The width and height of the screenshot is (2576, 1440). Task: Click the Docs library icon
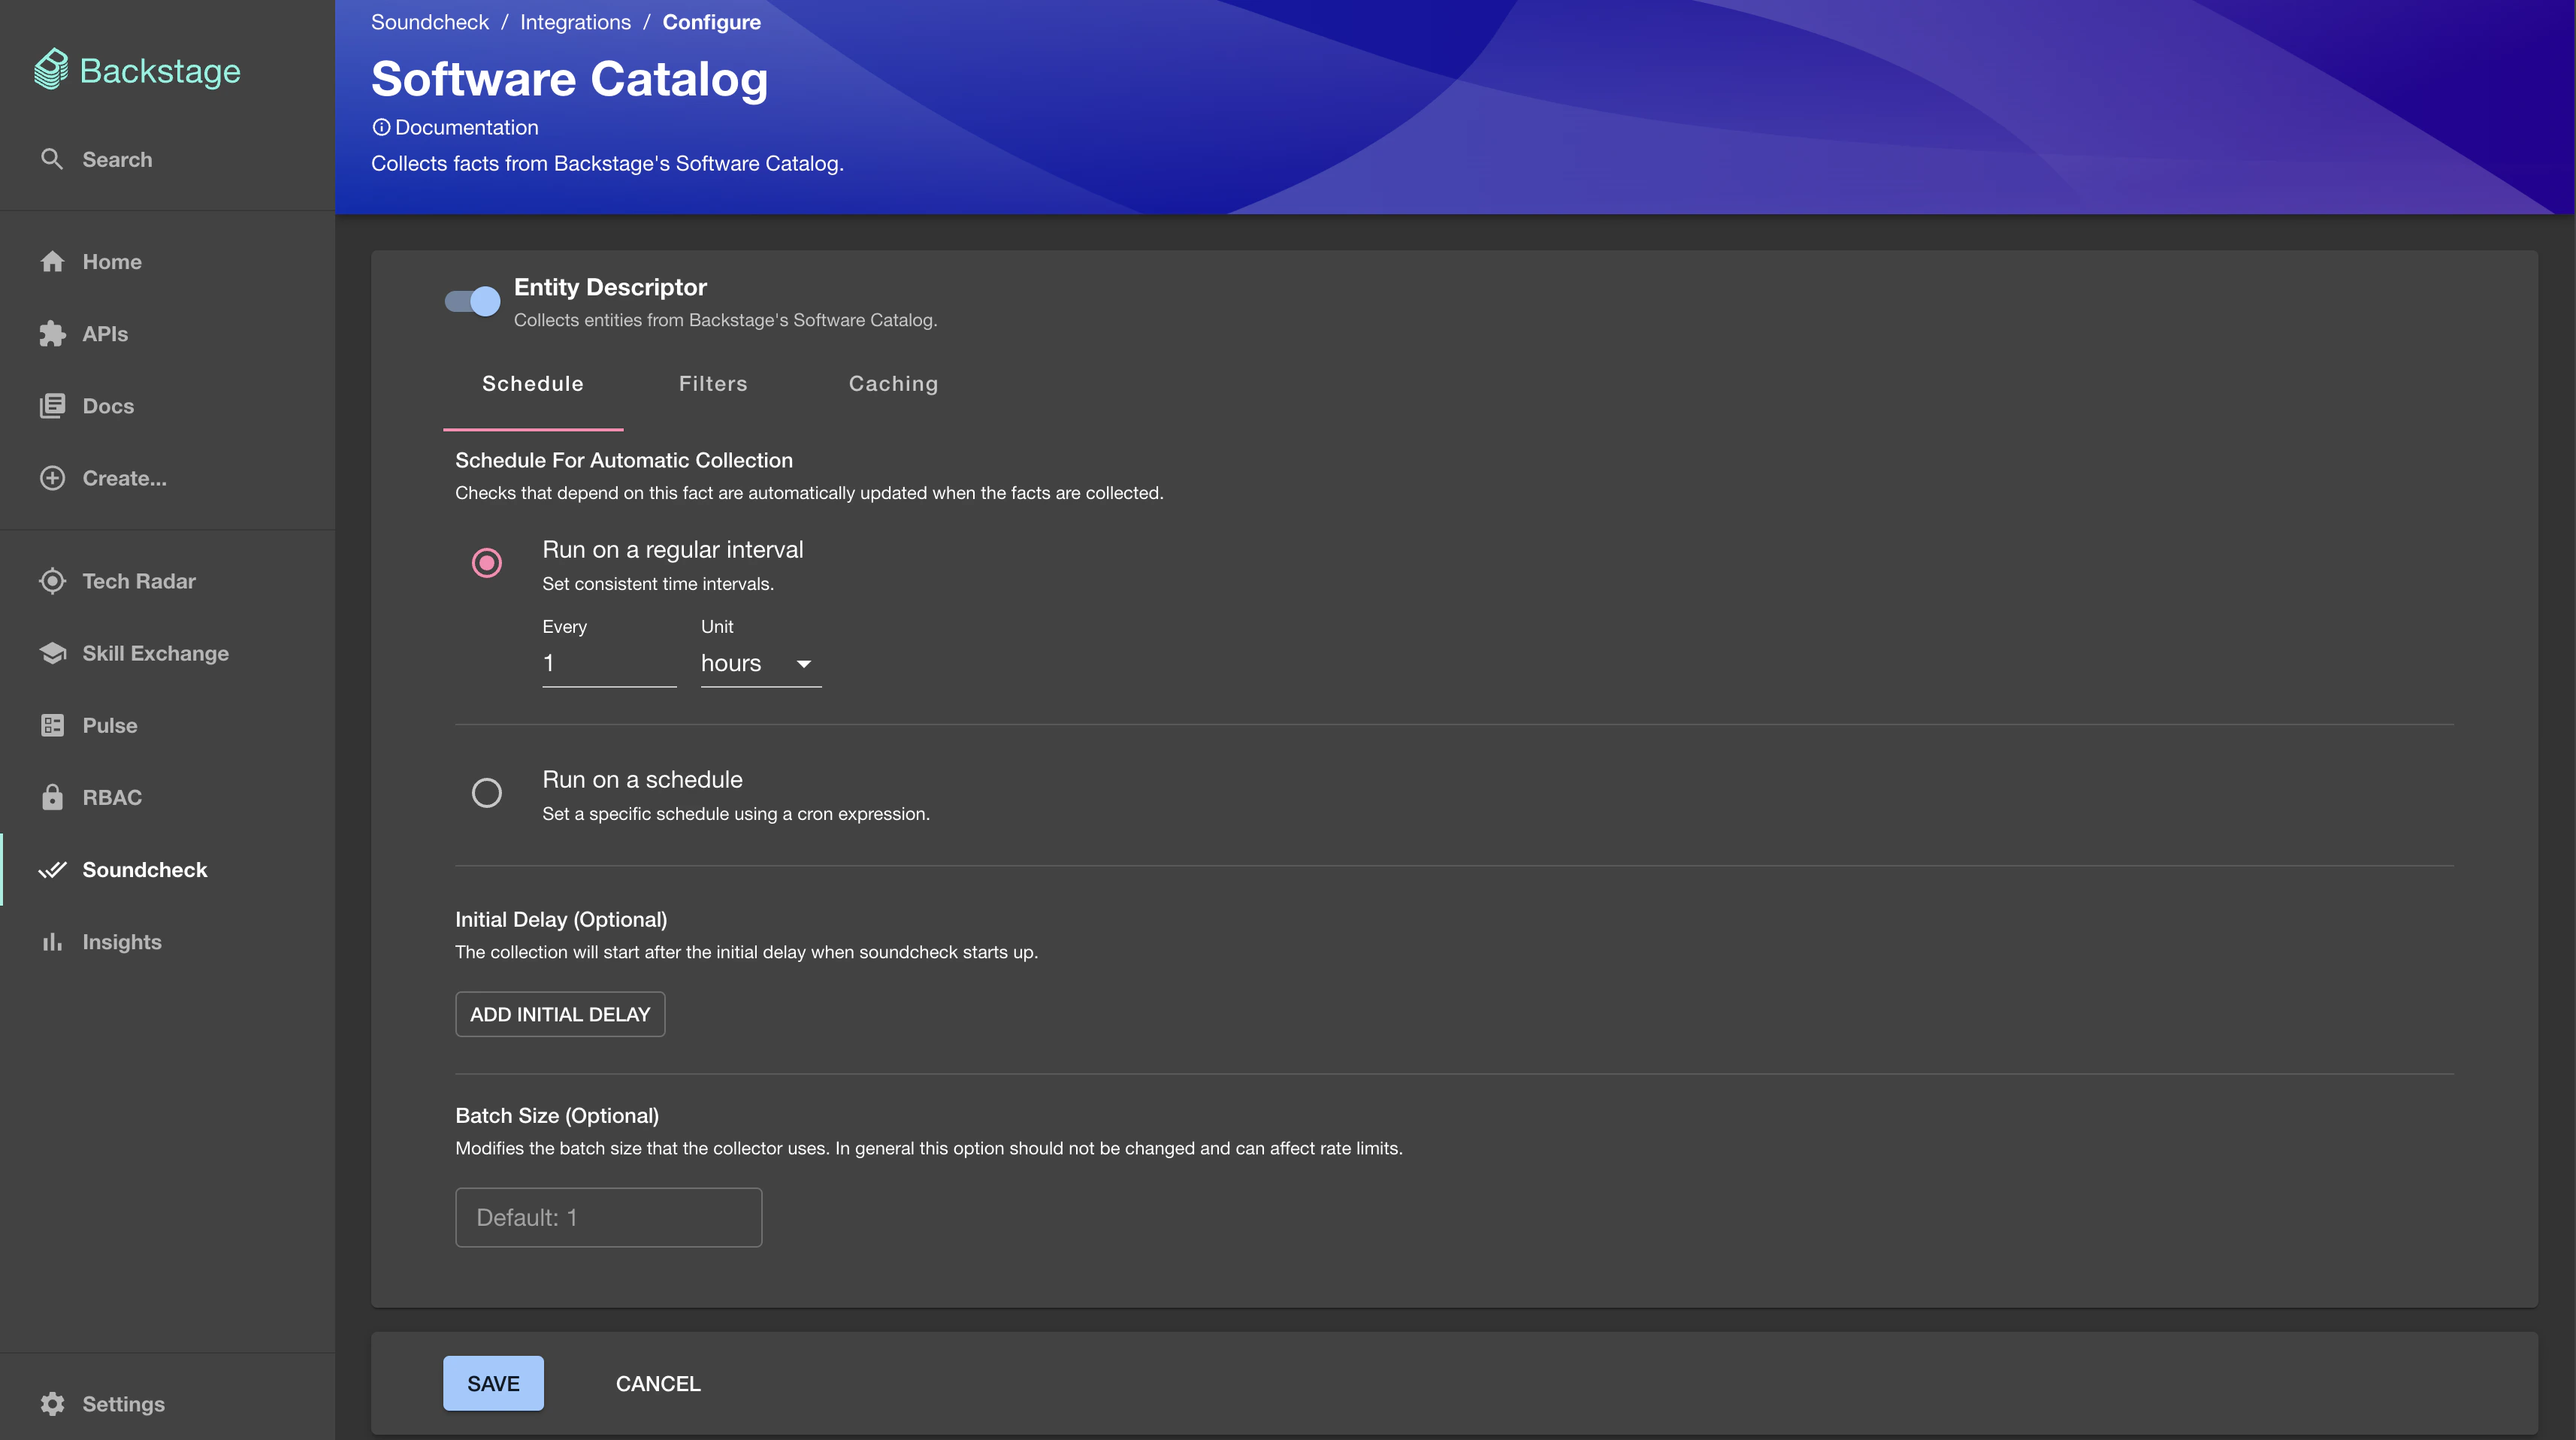pos(52,406)
